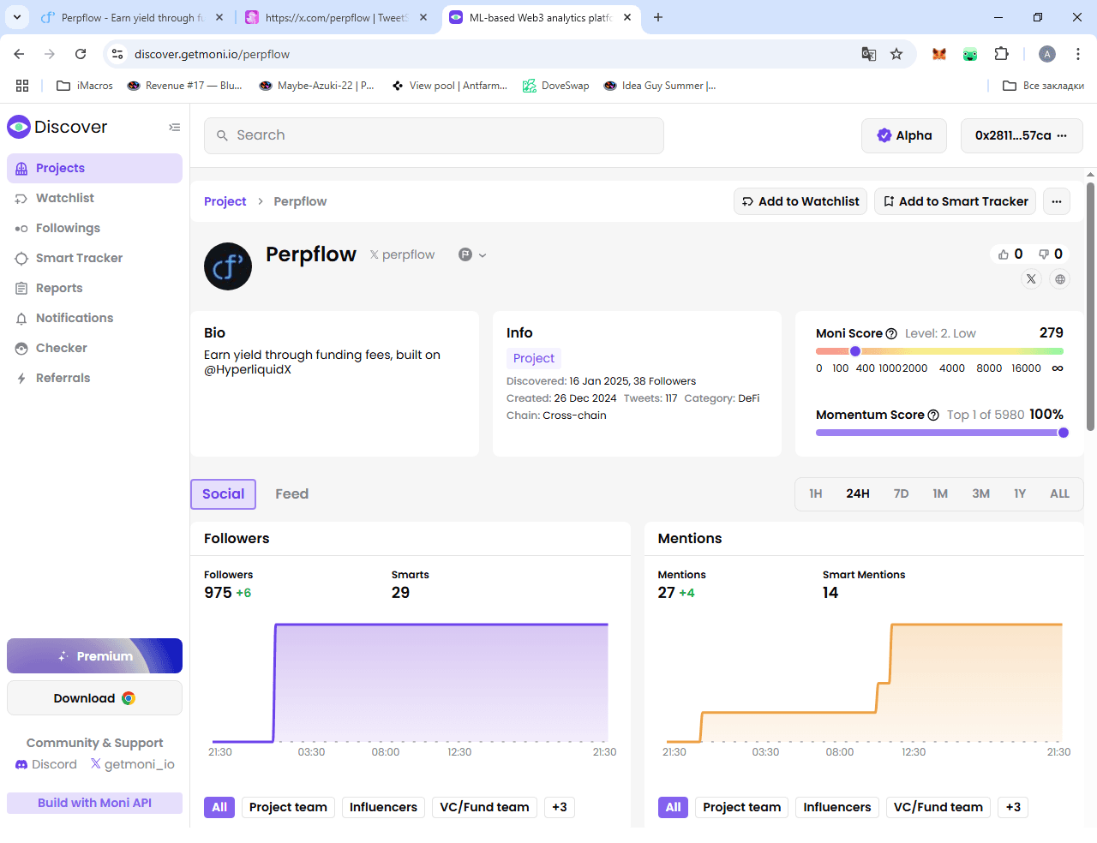1097x843 pixels.
Task: Open a new browser tab
Action: tap(658, 17)
